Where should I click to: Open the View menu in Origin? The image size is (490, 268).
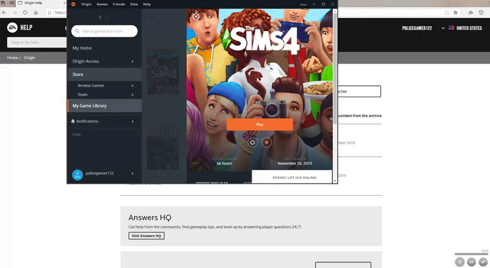pyautogui.click(x=134, y=4)
